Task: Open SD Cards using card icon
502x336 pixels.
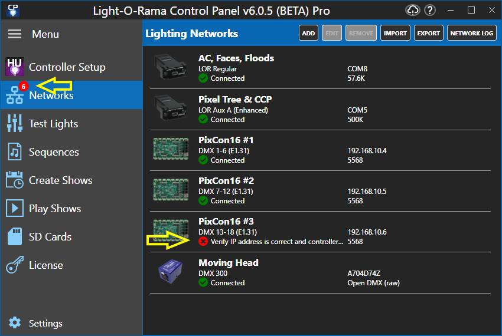Action: [x=14, y=236]
